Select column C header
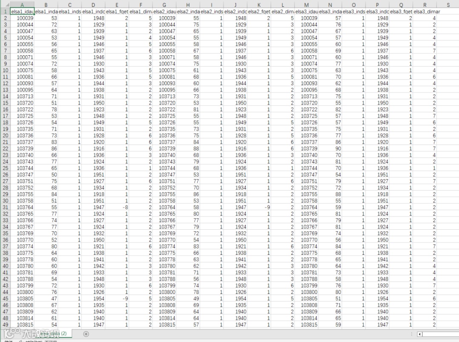The height and width of the screenshot is (342, 459). [70, 5]
